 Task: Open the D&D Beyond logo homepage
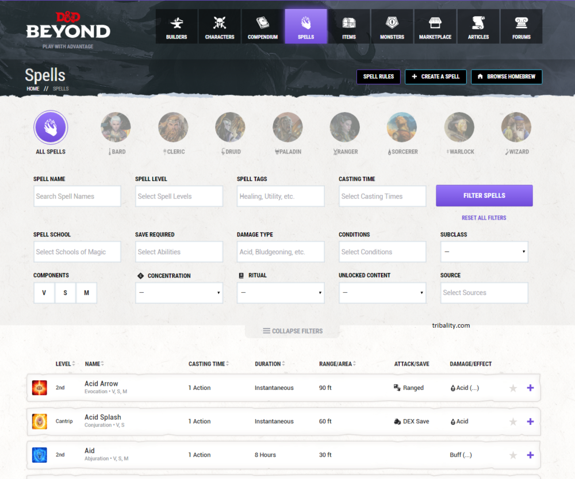point(68,26)
